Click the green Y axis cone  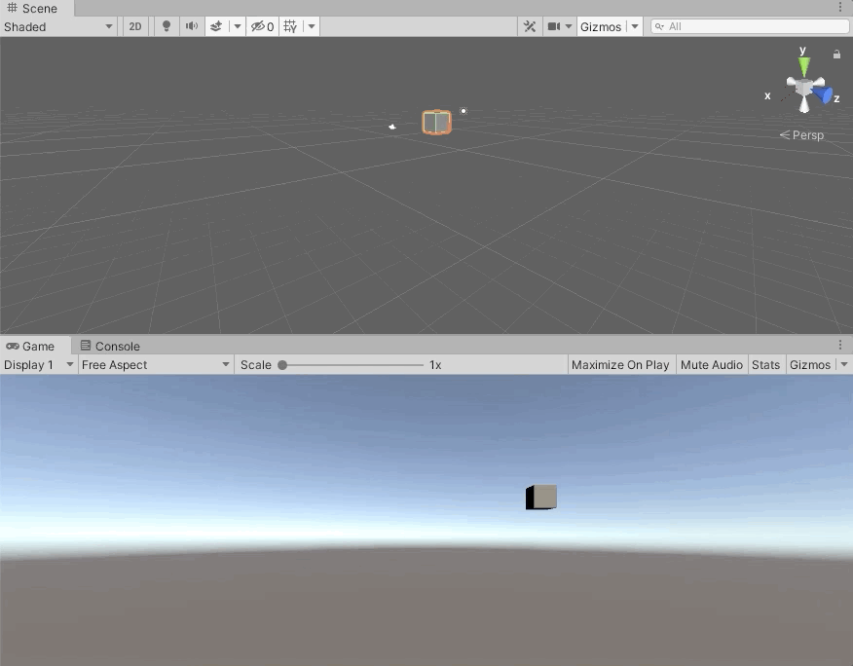point(804,66)
